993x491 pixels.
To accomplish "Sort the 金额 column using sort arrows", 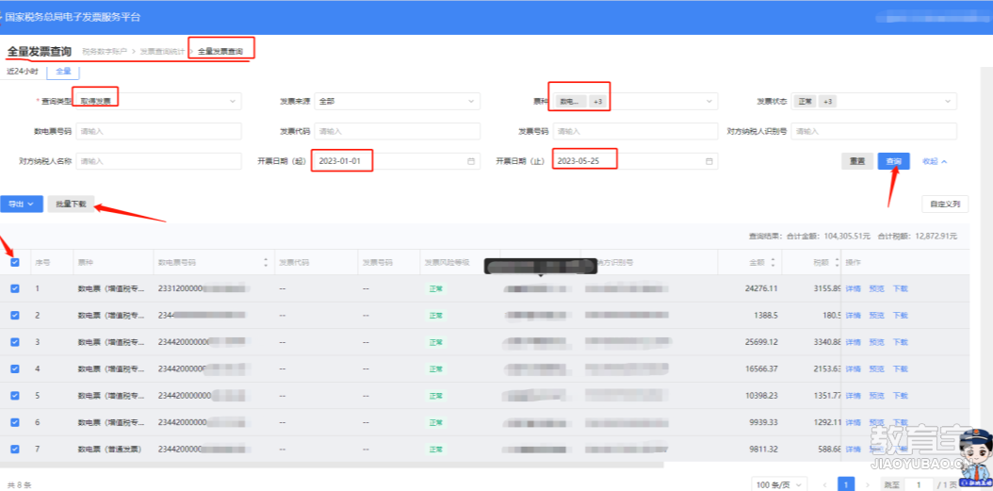I will click(773, 262).
